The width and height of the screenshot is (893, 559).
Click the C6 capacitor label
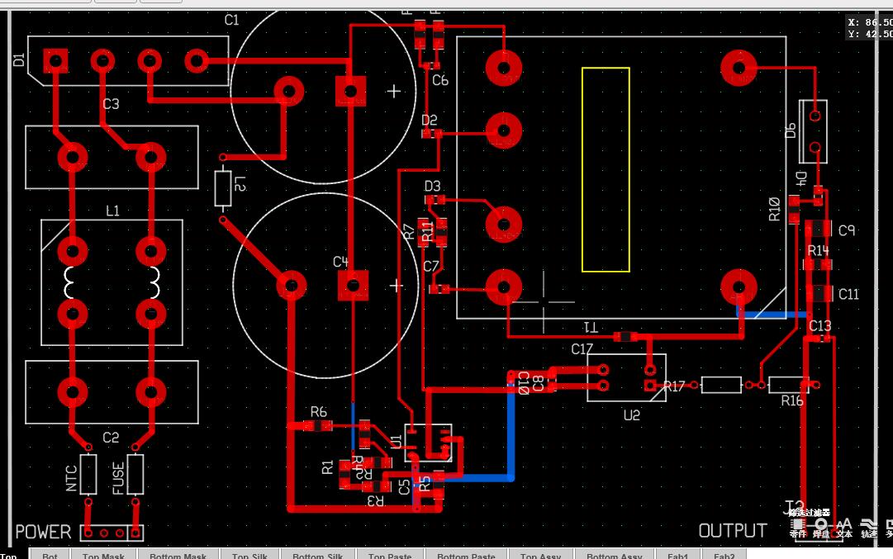tap(440, 80)
